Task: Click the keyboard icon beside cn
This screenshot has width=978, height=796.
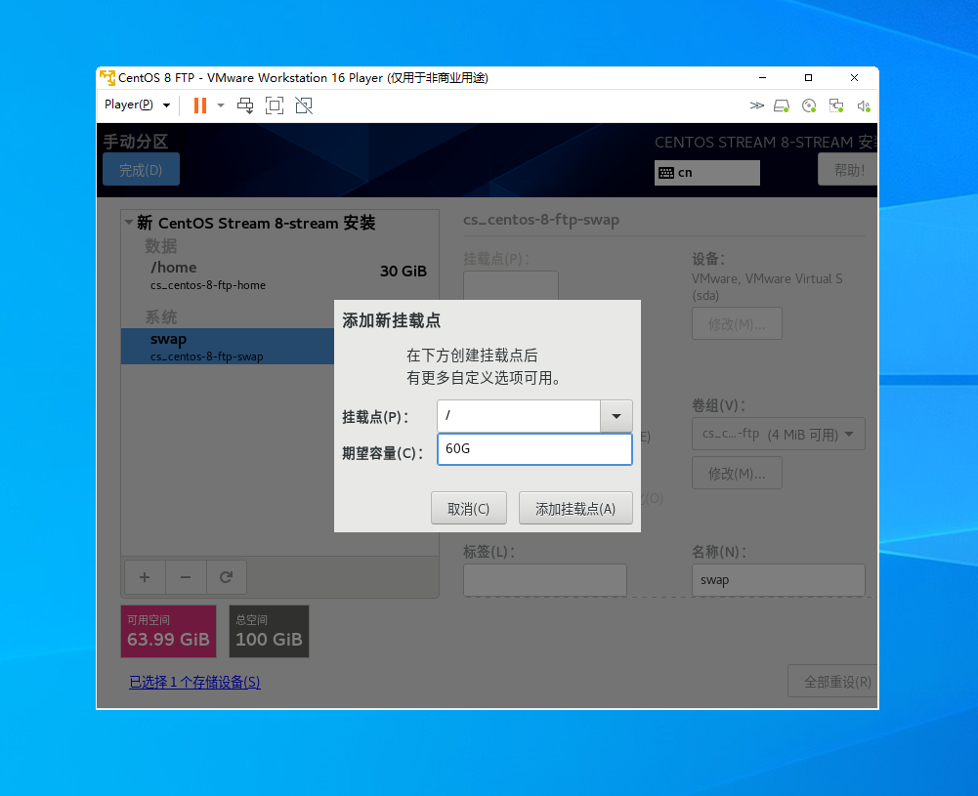Action: pos(666,173)
